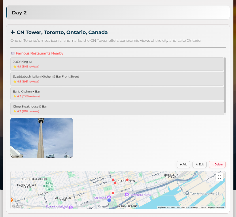The image size is (236, 217).
Task: Click the Edit button
Action: pos(199,165)
